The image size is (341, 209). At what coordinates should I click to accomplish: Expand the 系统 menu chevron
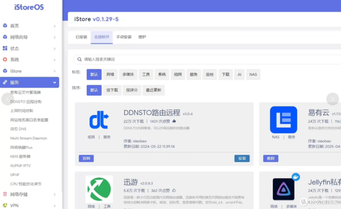point(55,60)
